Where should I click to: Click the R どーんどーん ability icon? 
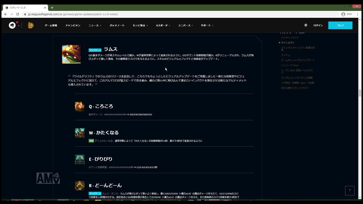pyautogui.click(x=80, y=186)
